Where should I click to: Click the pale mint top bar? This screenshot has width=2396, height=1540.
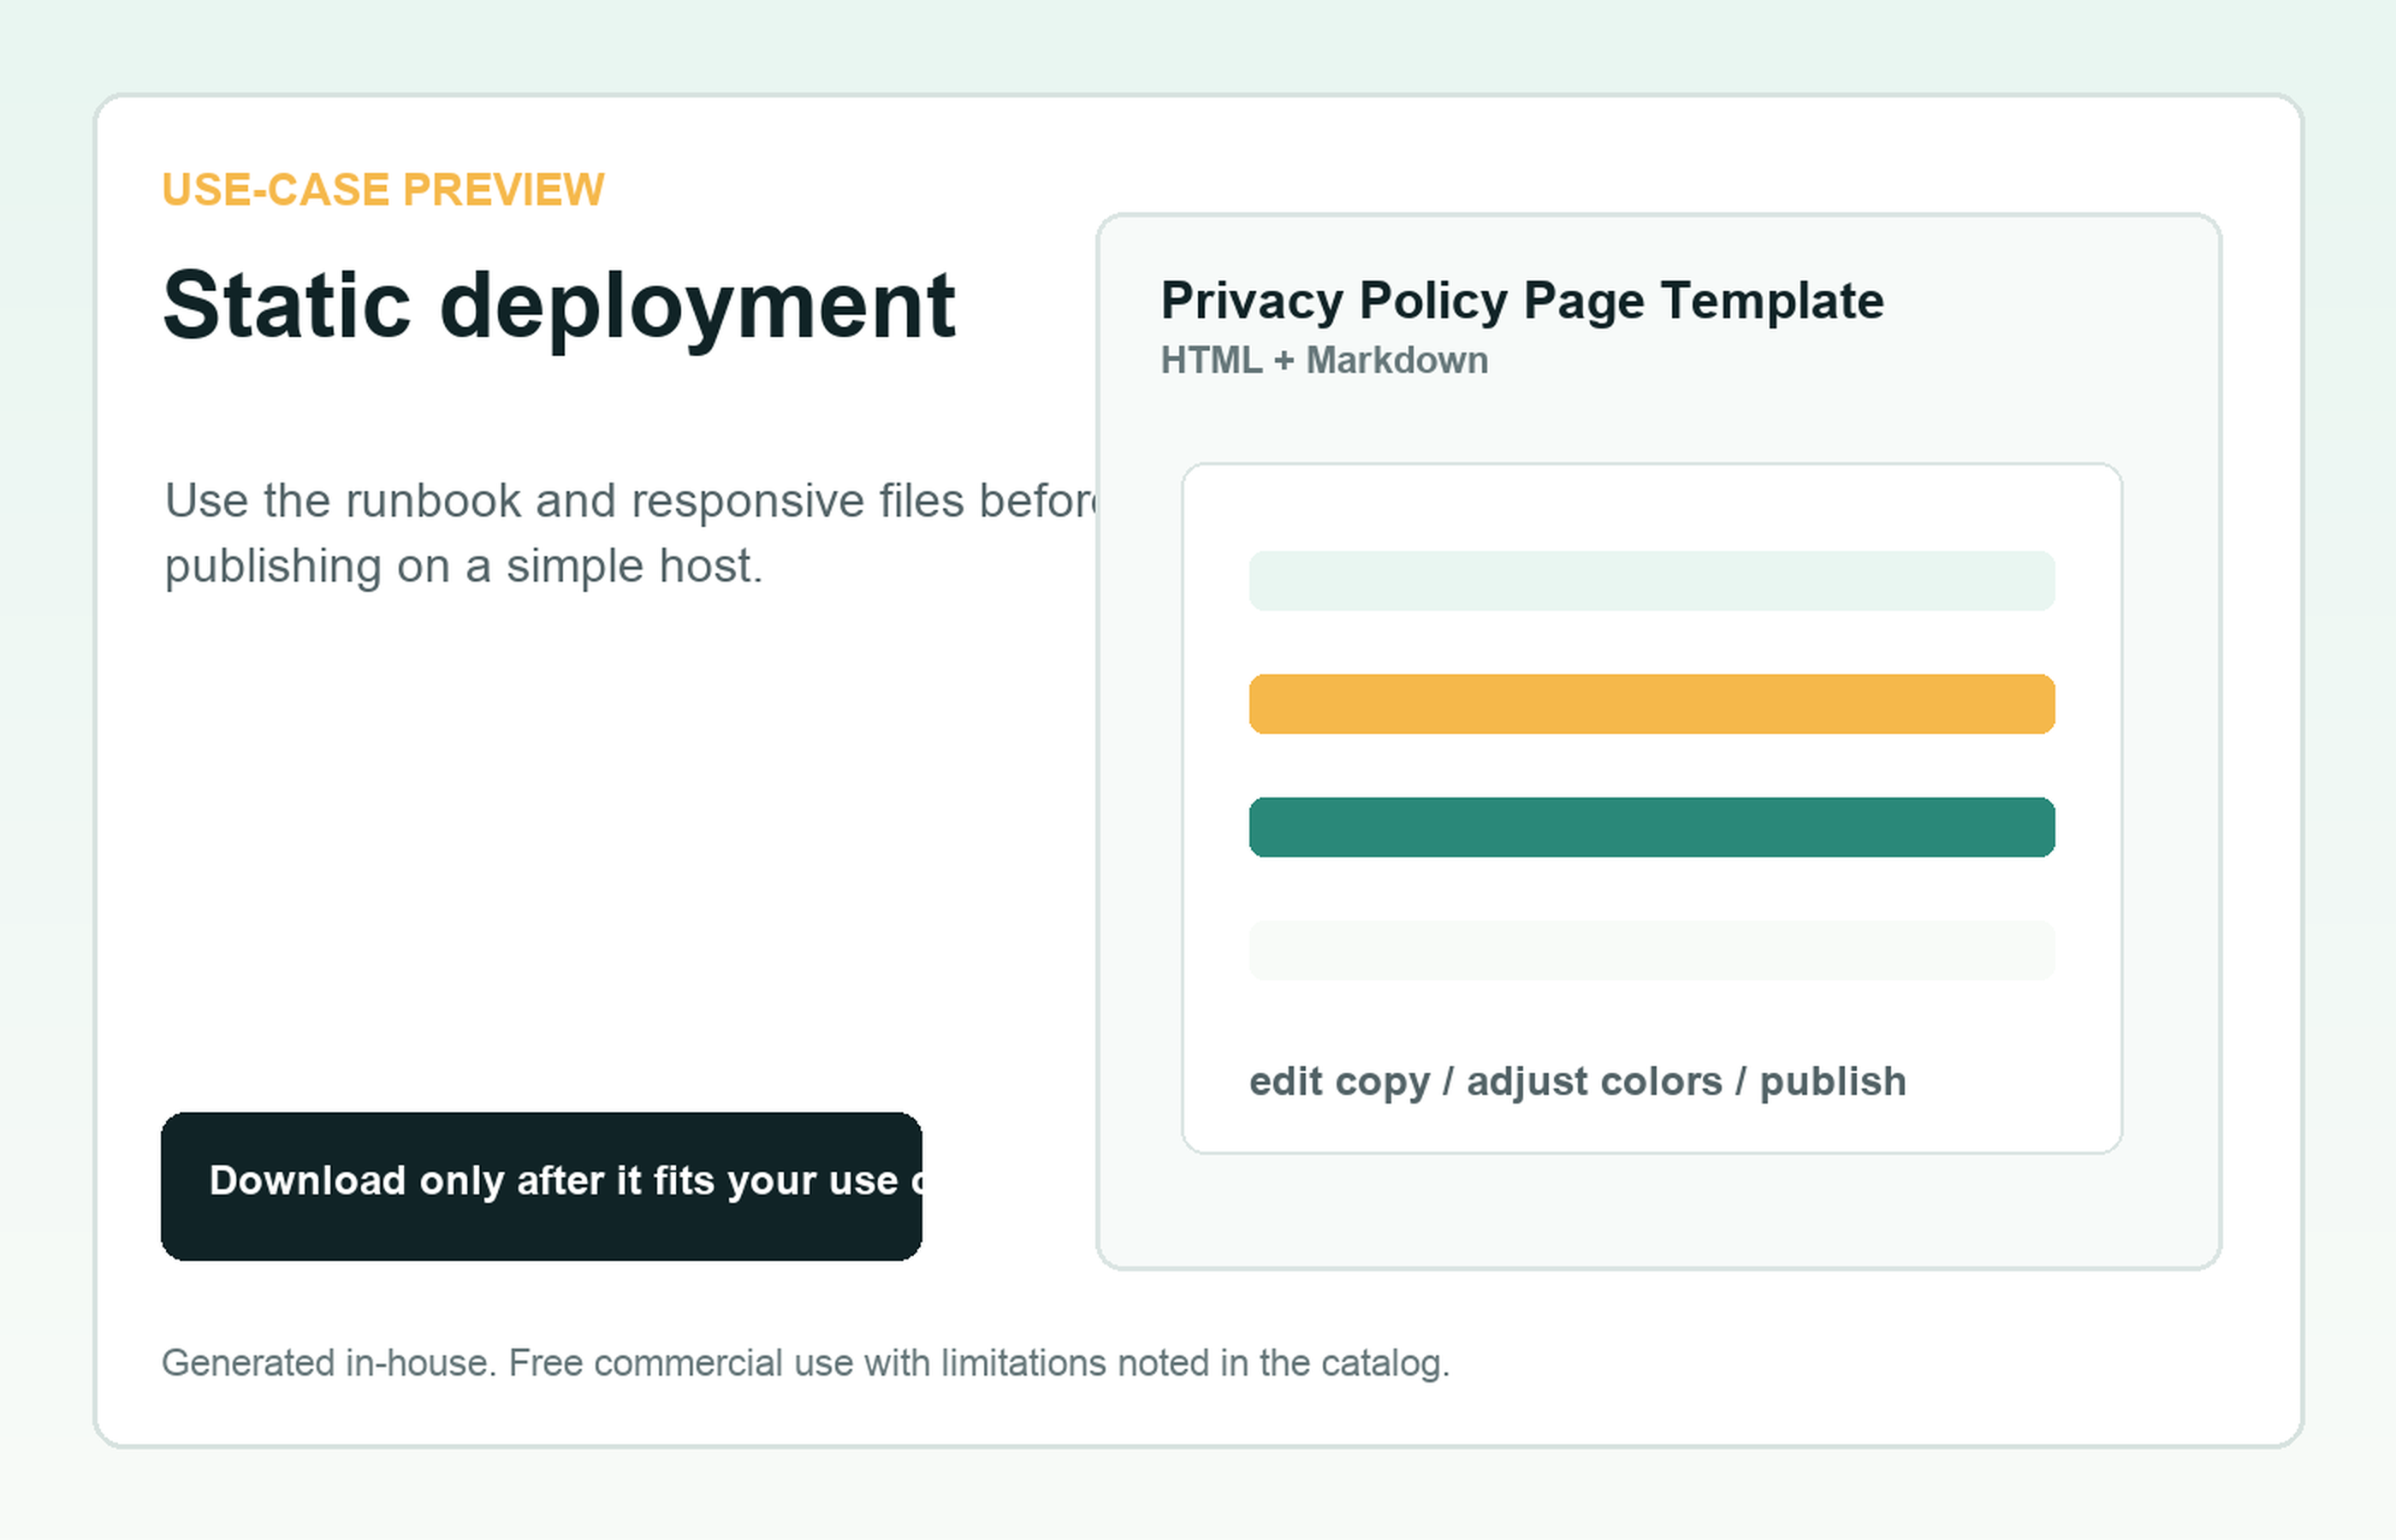click(x=1652, y=580)
